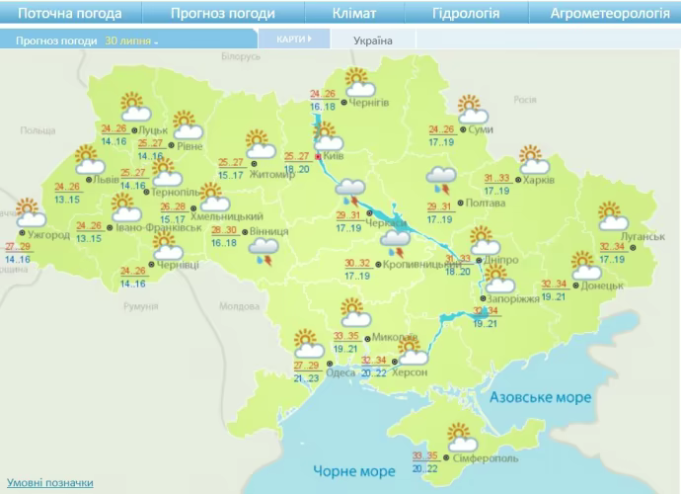Select the Україна map tab
Screen dimensions: 681x494
[x=372, y=41]
